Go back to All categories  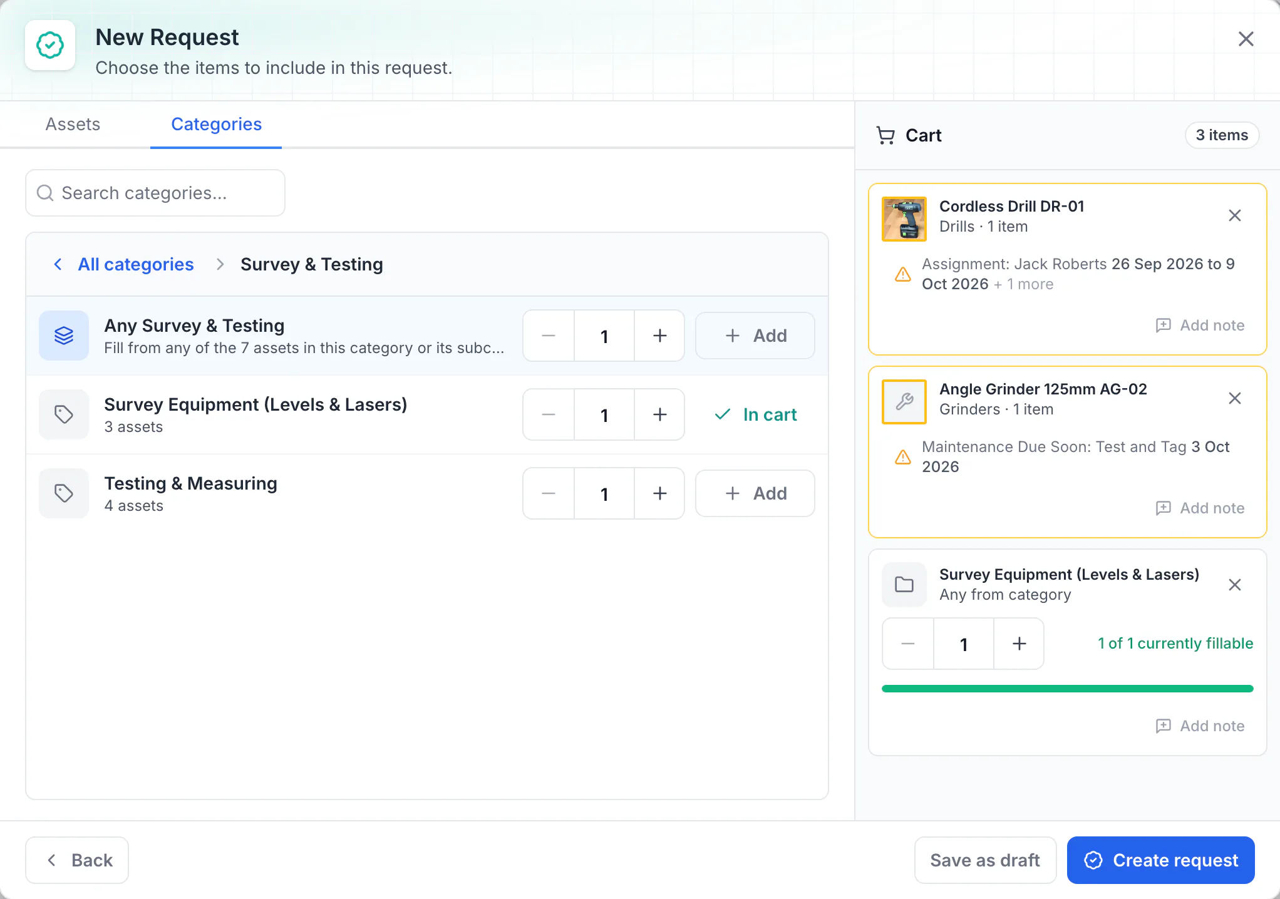[x=123, y=264]
